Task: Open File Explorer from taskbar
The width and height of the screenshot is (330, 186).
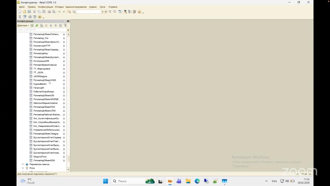Action: tap(188, 181)
